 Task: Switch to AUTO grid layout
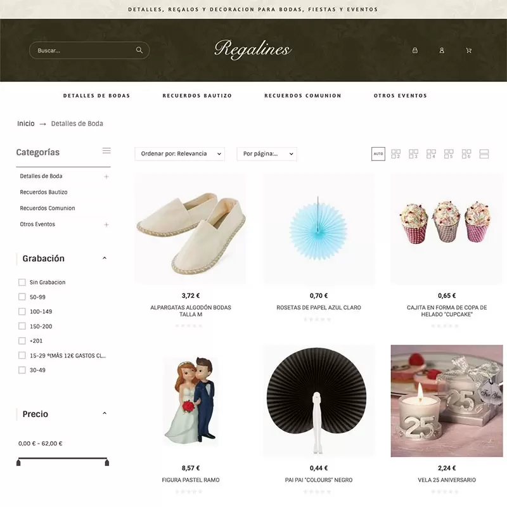coord(378,154)
